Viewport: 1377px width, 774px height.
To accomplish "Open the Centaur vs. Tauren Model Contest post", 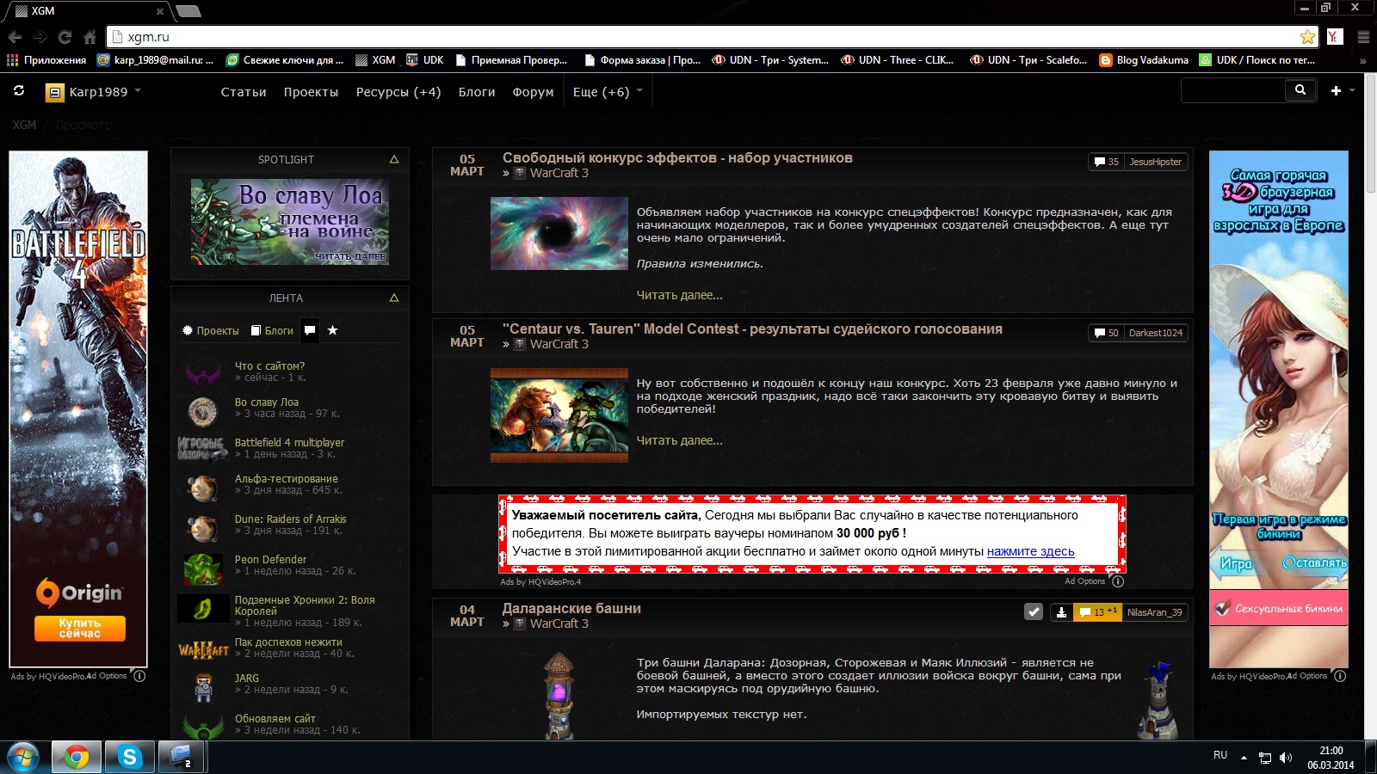I will pos(752,329).
